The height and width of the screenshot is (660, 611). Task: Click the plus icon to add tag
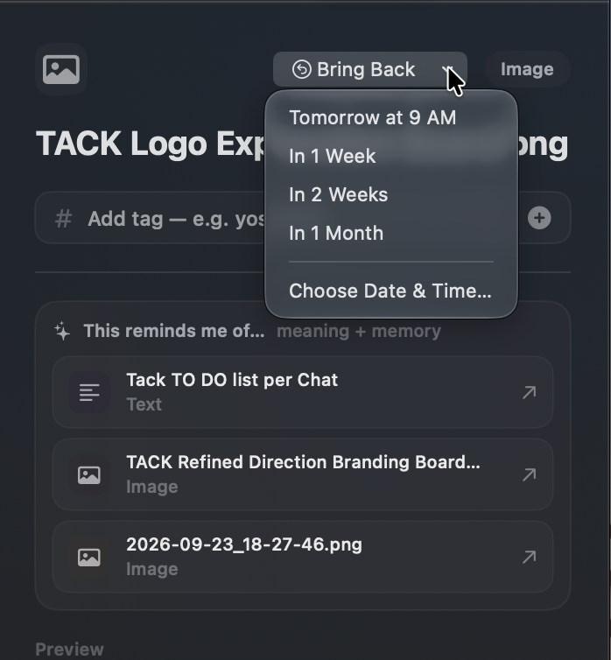(x=539, y=218)
